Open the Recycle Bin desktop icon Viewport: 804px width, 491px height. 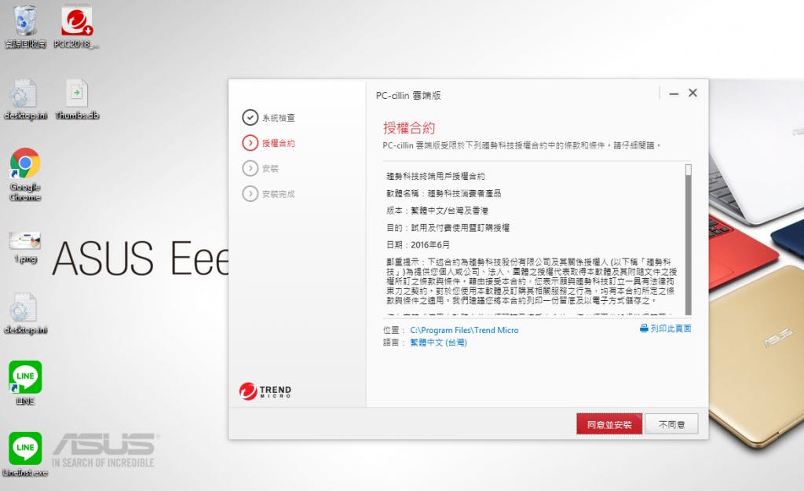pos(25,27)
